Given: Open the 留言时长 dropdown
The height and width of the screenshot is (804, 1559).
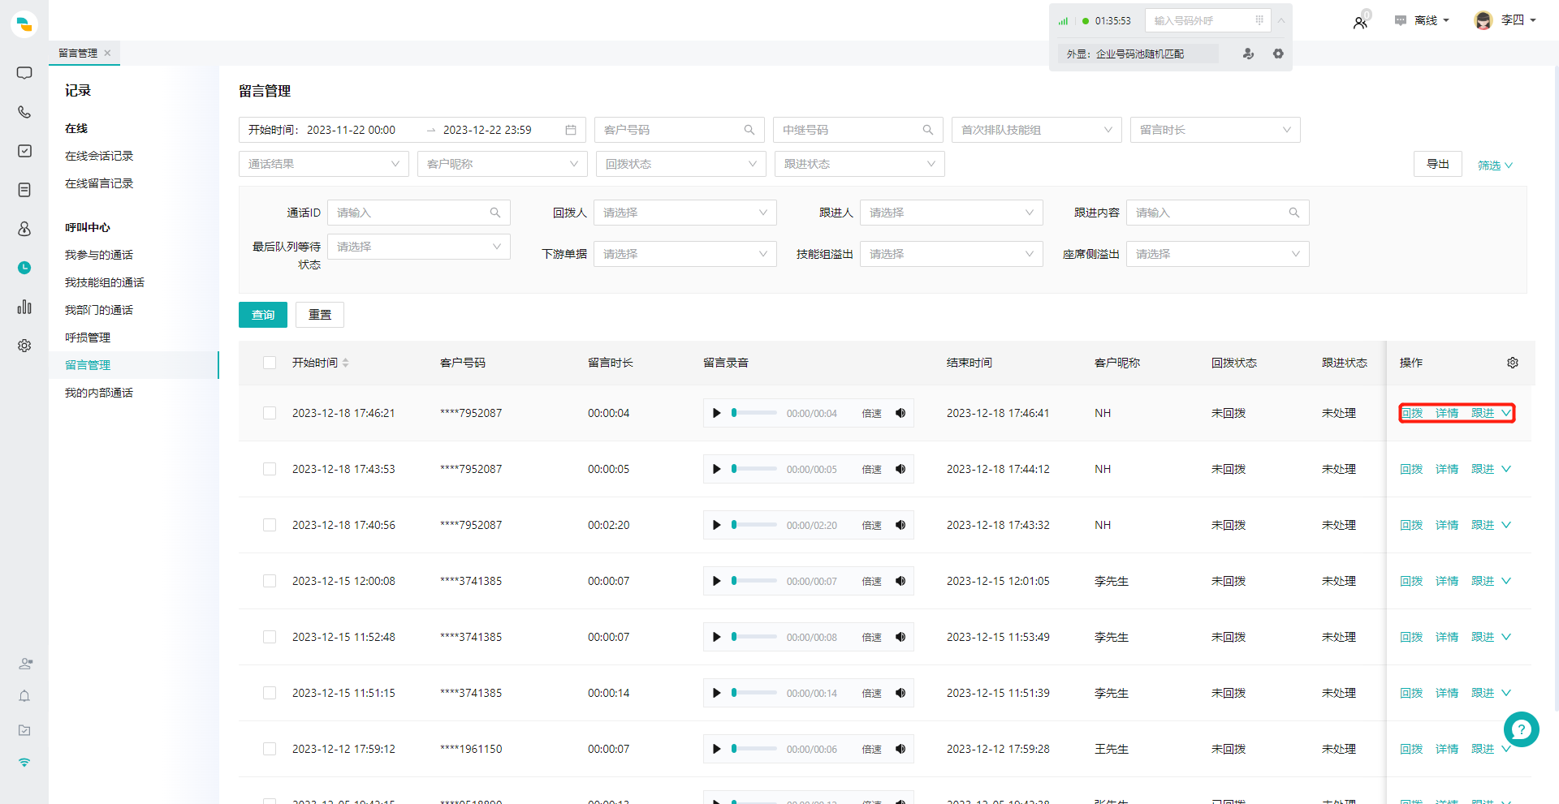Looking at the screenshot, I should click(x=1215, y=130).
